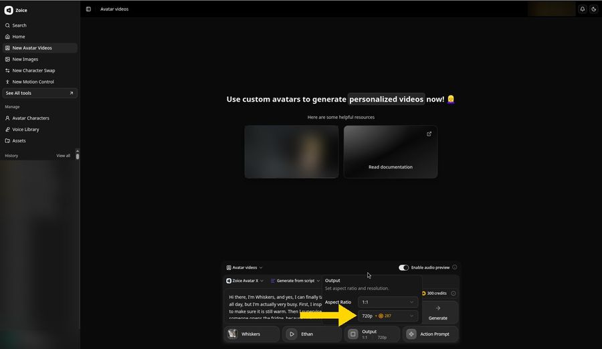Image resolution: width=602 pixels, height=349 pixels.
Task: Click See All tools button
Action: coord(40,93)
